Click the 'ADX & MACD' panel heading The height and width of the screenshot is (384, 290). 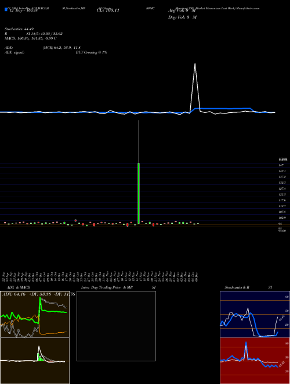[x=19, y=287]
